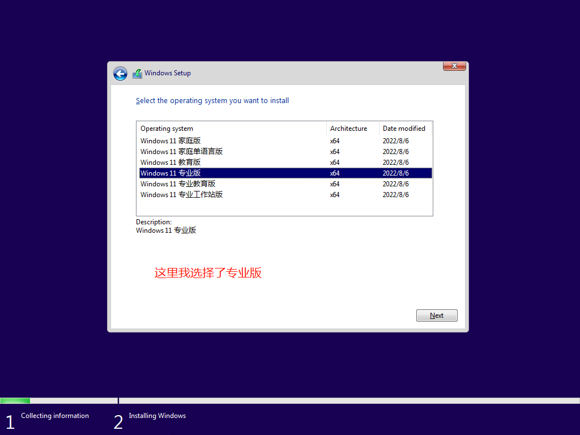This screenshot has height=435, width=580.
Task: Click the green progress bar
Action: pos(15,400)
